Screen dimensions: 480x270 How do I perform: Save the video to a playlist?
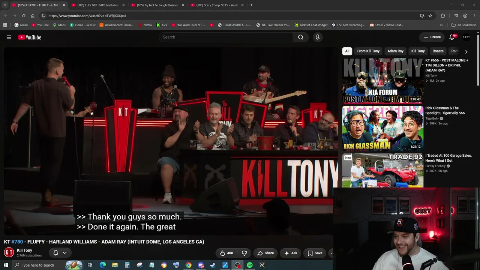click(x=315, y=253)
